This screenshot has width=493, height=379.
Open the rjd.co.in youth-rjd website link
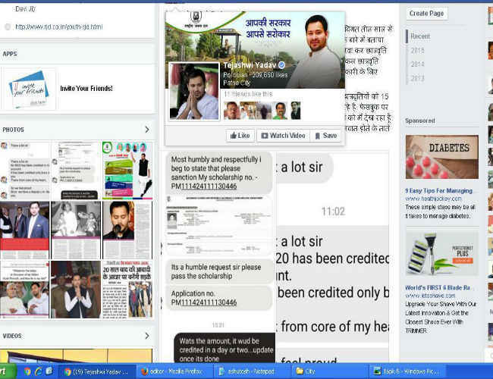tap(60, 27)
